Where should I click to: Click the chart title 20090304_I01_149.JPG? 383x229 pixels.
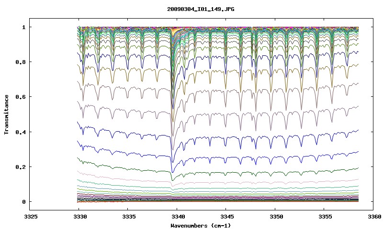(201, 9)
